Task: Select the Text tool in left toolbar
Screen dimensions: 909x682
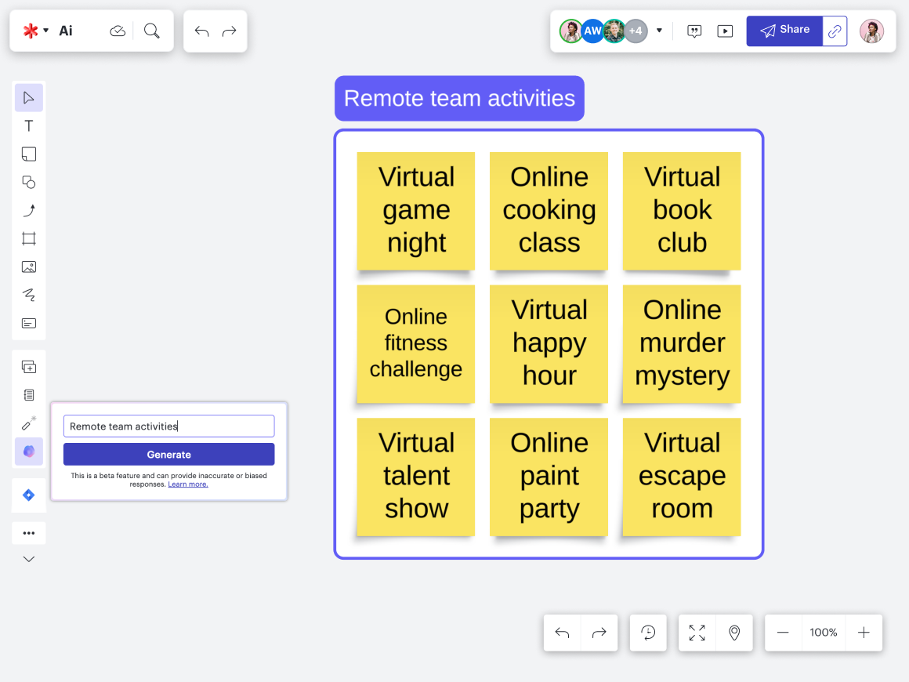Action: (29, 126)
